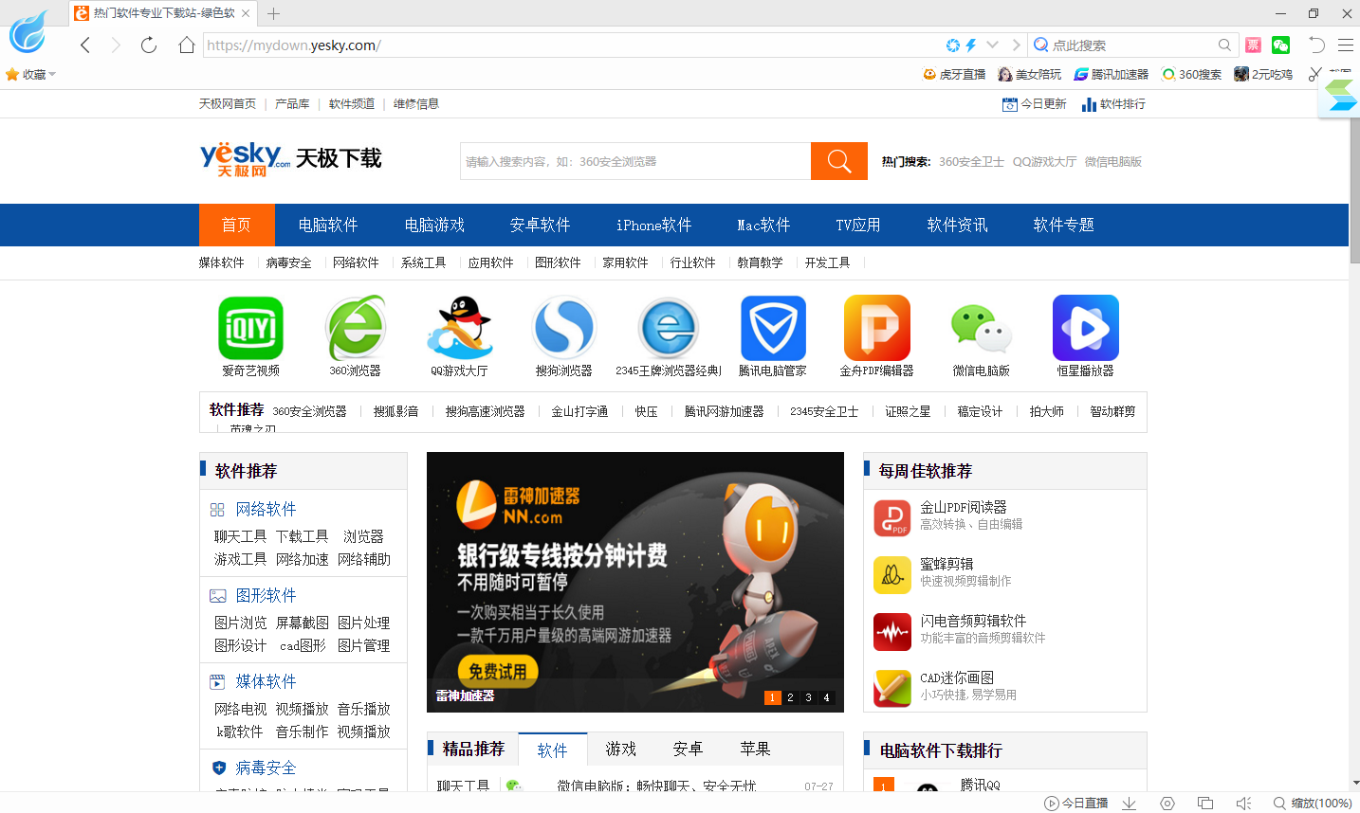Click the 免费试用 banner button
The width and height of the screenshot is (1360, 813).
(x=498, y=671)
